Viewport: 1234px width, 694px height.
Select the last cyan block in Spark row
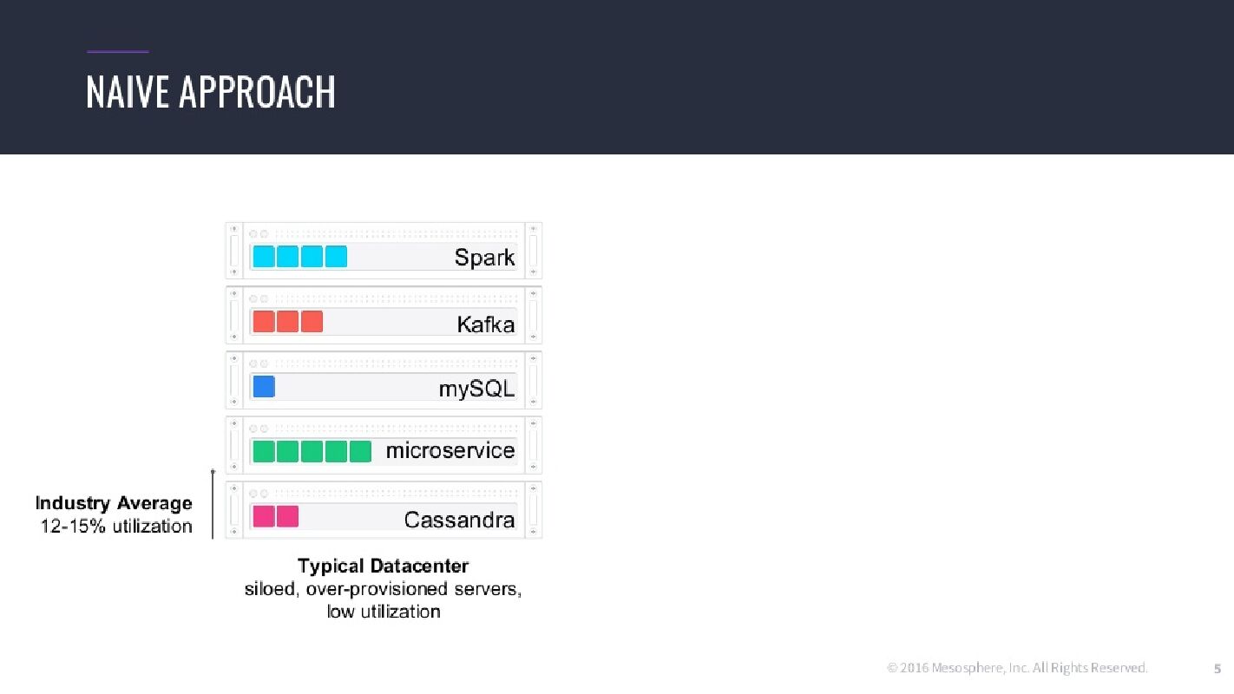tap(336, 257)
